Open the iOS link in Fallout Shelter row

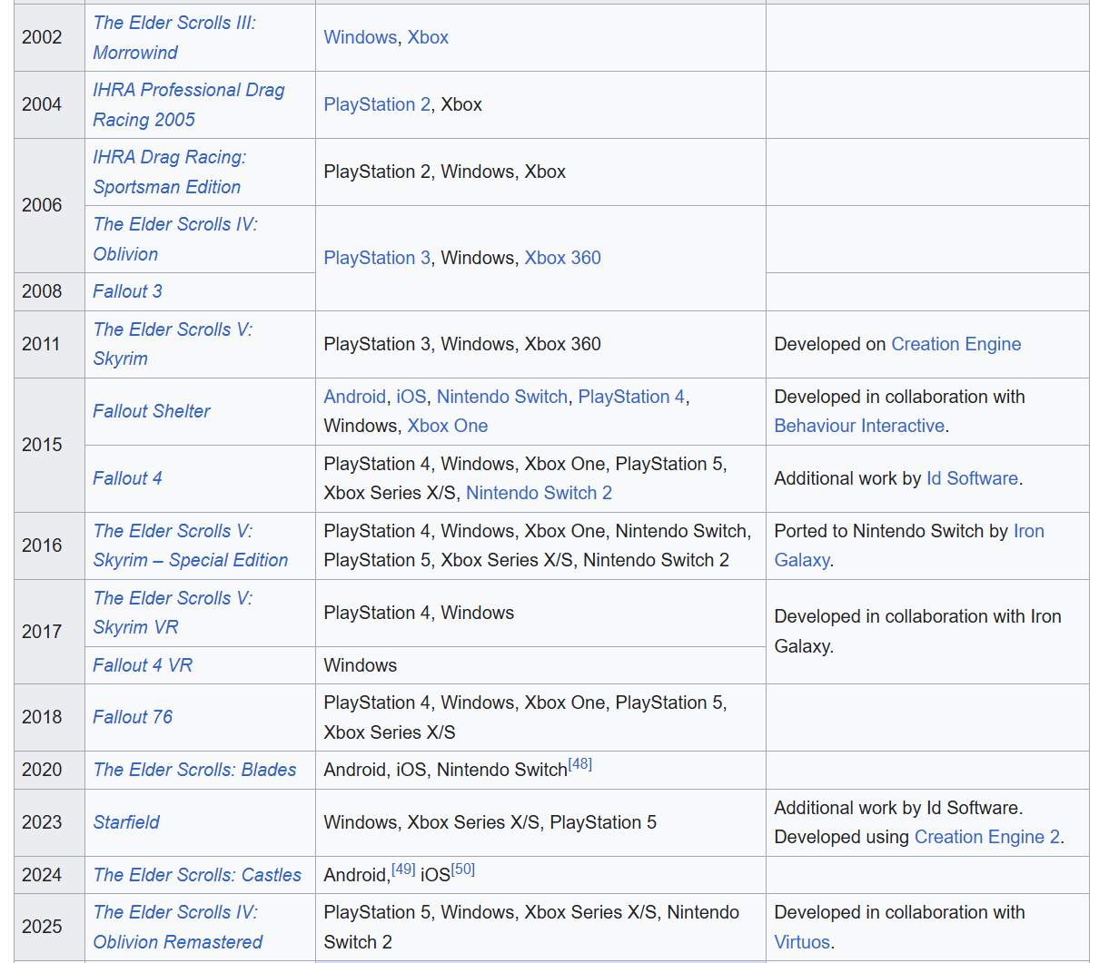(411, 397)
